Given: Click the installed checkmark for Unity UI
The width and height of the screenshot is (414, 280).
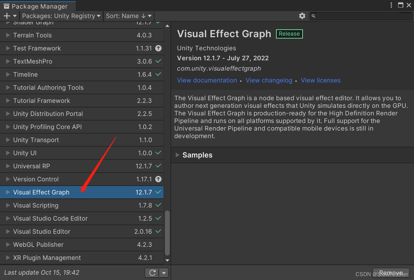Looking at the screenshot, I should [x=158, y=153].
